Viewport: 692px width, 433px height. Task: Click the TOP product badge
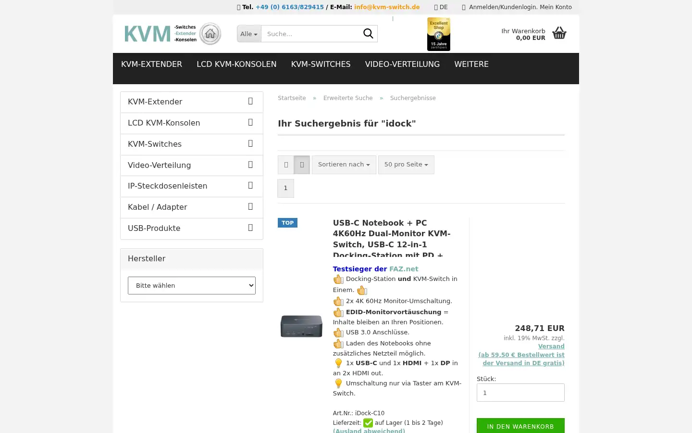point(287,223)
